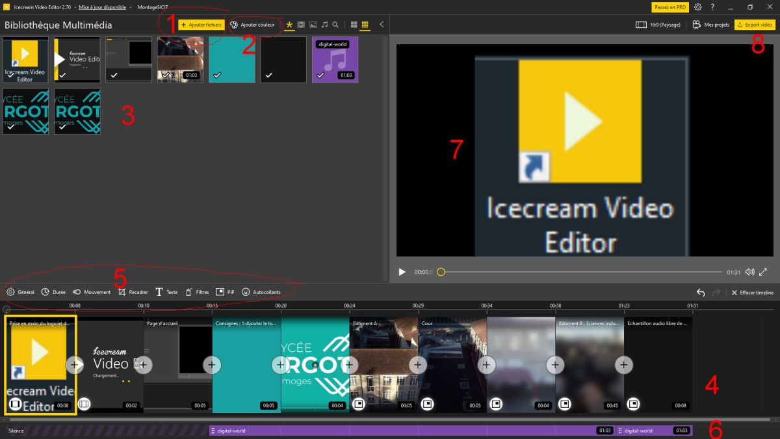Select the digital-world audio thumbnail in library
This screenshot has width=780, height=439.
click(335, 60)
